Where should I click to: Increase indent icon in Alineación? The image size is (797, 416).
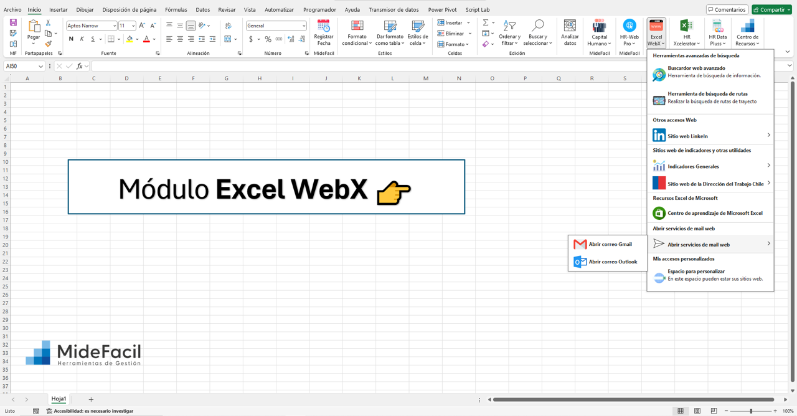click(212, 39)
